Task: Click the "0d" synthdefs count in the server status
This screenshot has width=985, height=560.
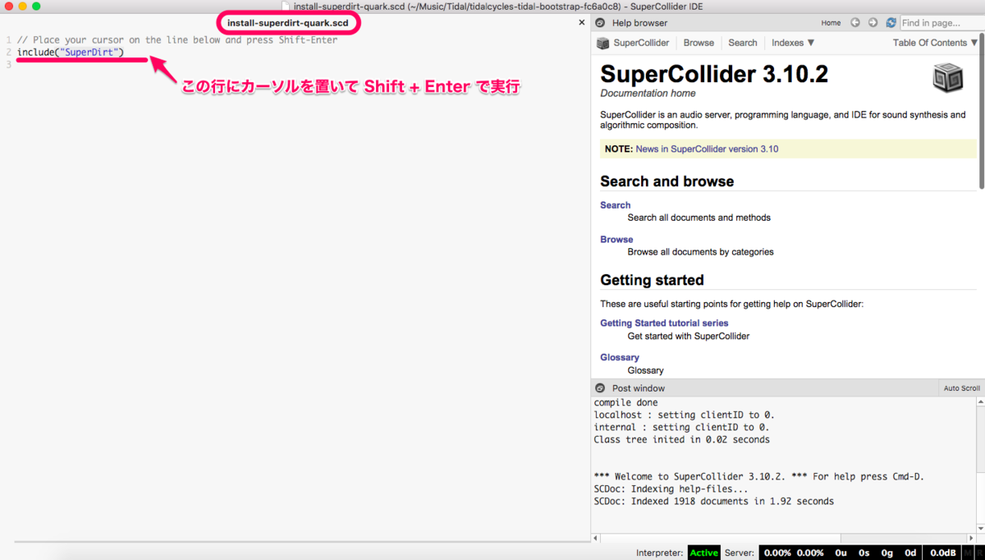Action: click(910, 553)
